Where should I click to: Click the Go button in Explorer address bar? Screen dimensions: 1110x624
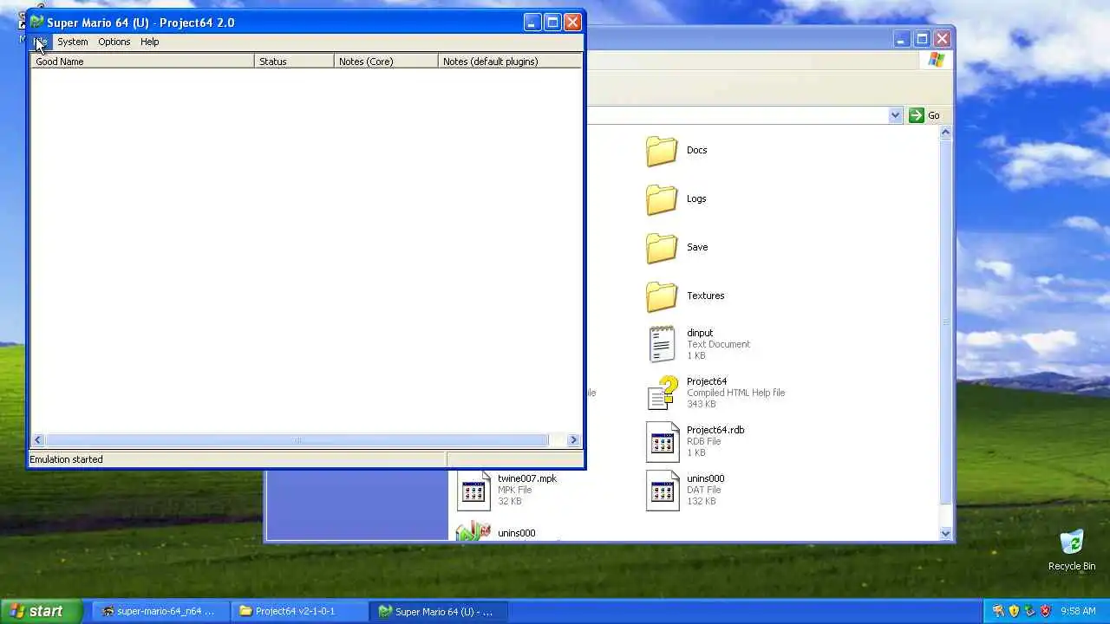pyautogui.click(x=924, y=115)
